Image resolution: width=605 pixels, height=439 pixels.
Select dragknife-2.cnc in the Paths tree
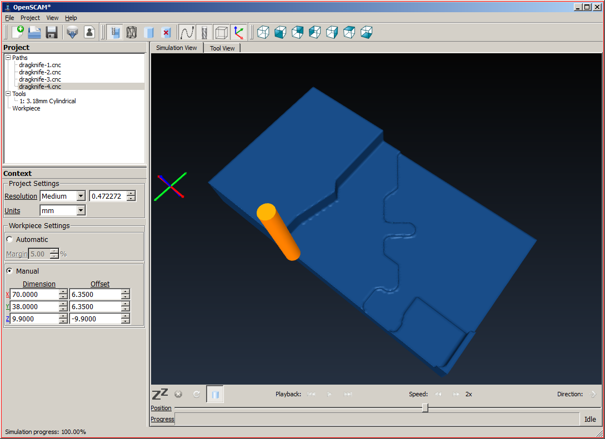40,72
